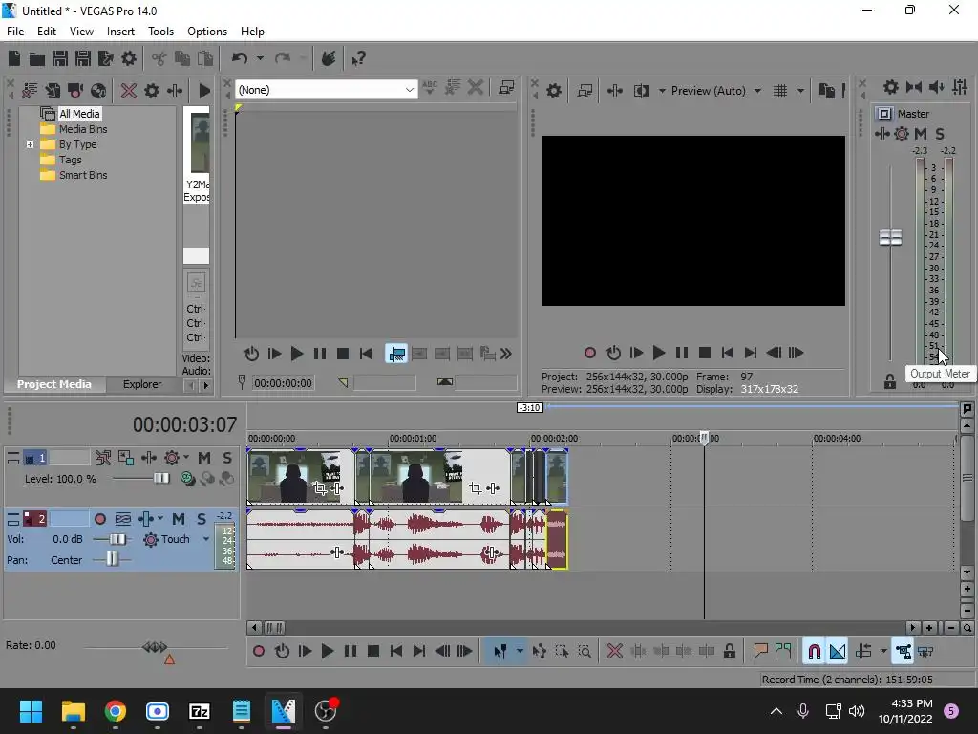Select the All Media tree item
The width and height of the screenshot is (978, 734).
click(x=79, y=114)
